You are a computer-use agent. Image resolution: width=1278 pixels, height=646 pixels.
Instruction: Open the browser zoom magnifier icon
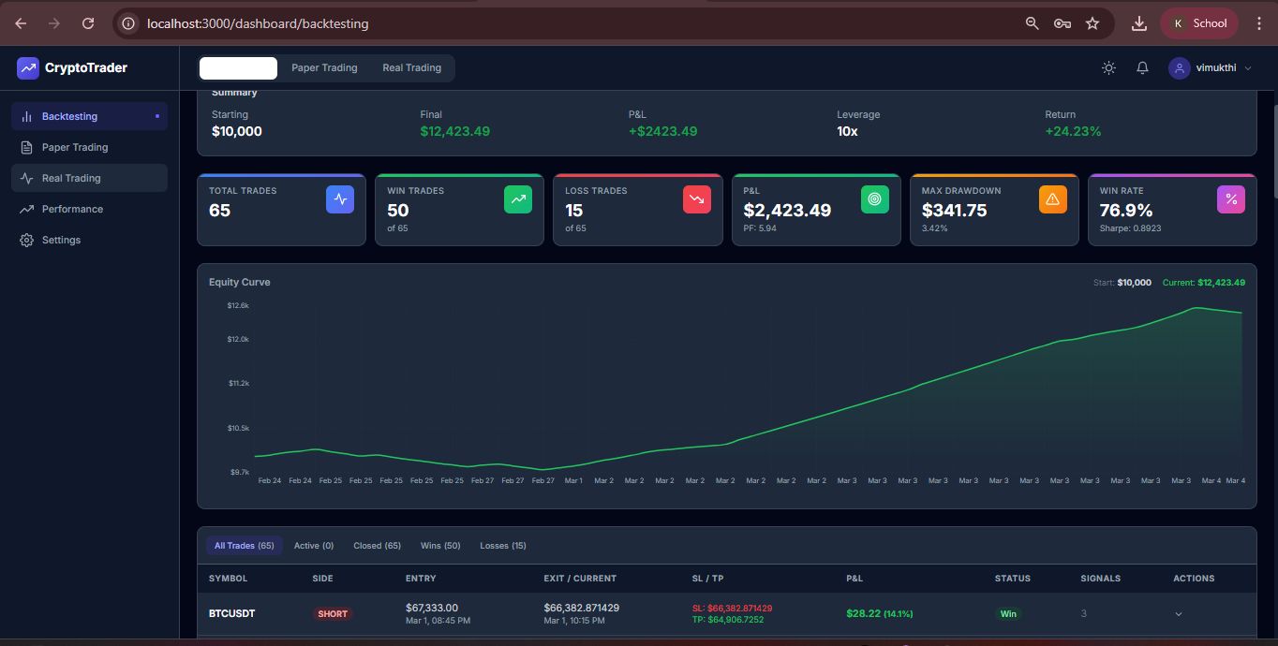(x=1032, y=23)
